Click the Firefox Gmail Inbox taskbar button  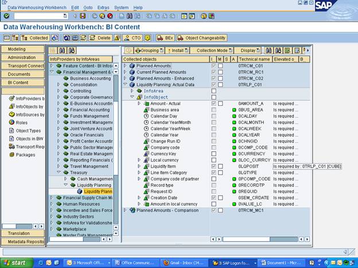tap(185, 263)
